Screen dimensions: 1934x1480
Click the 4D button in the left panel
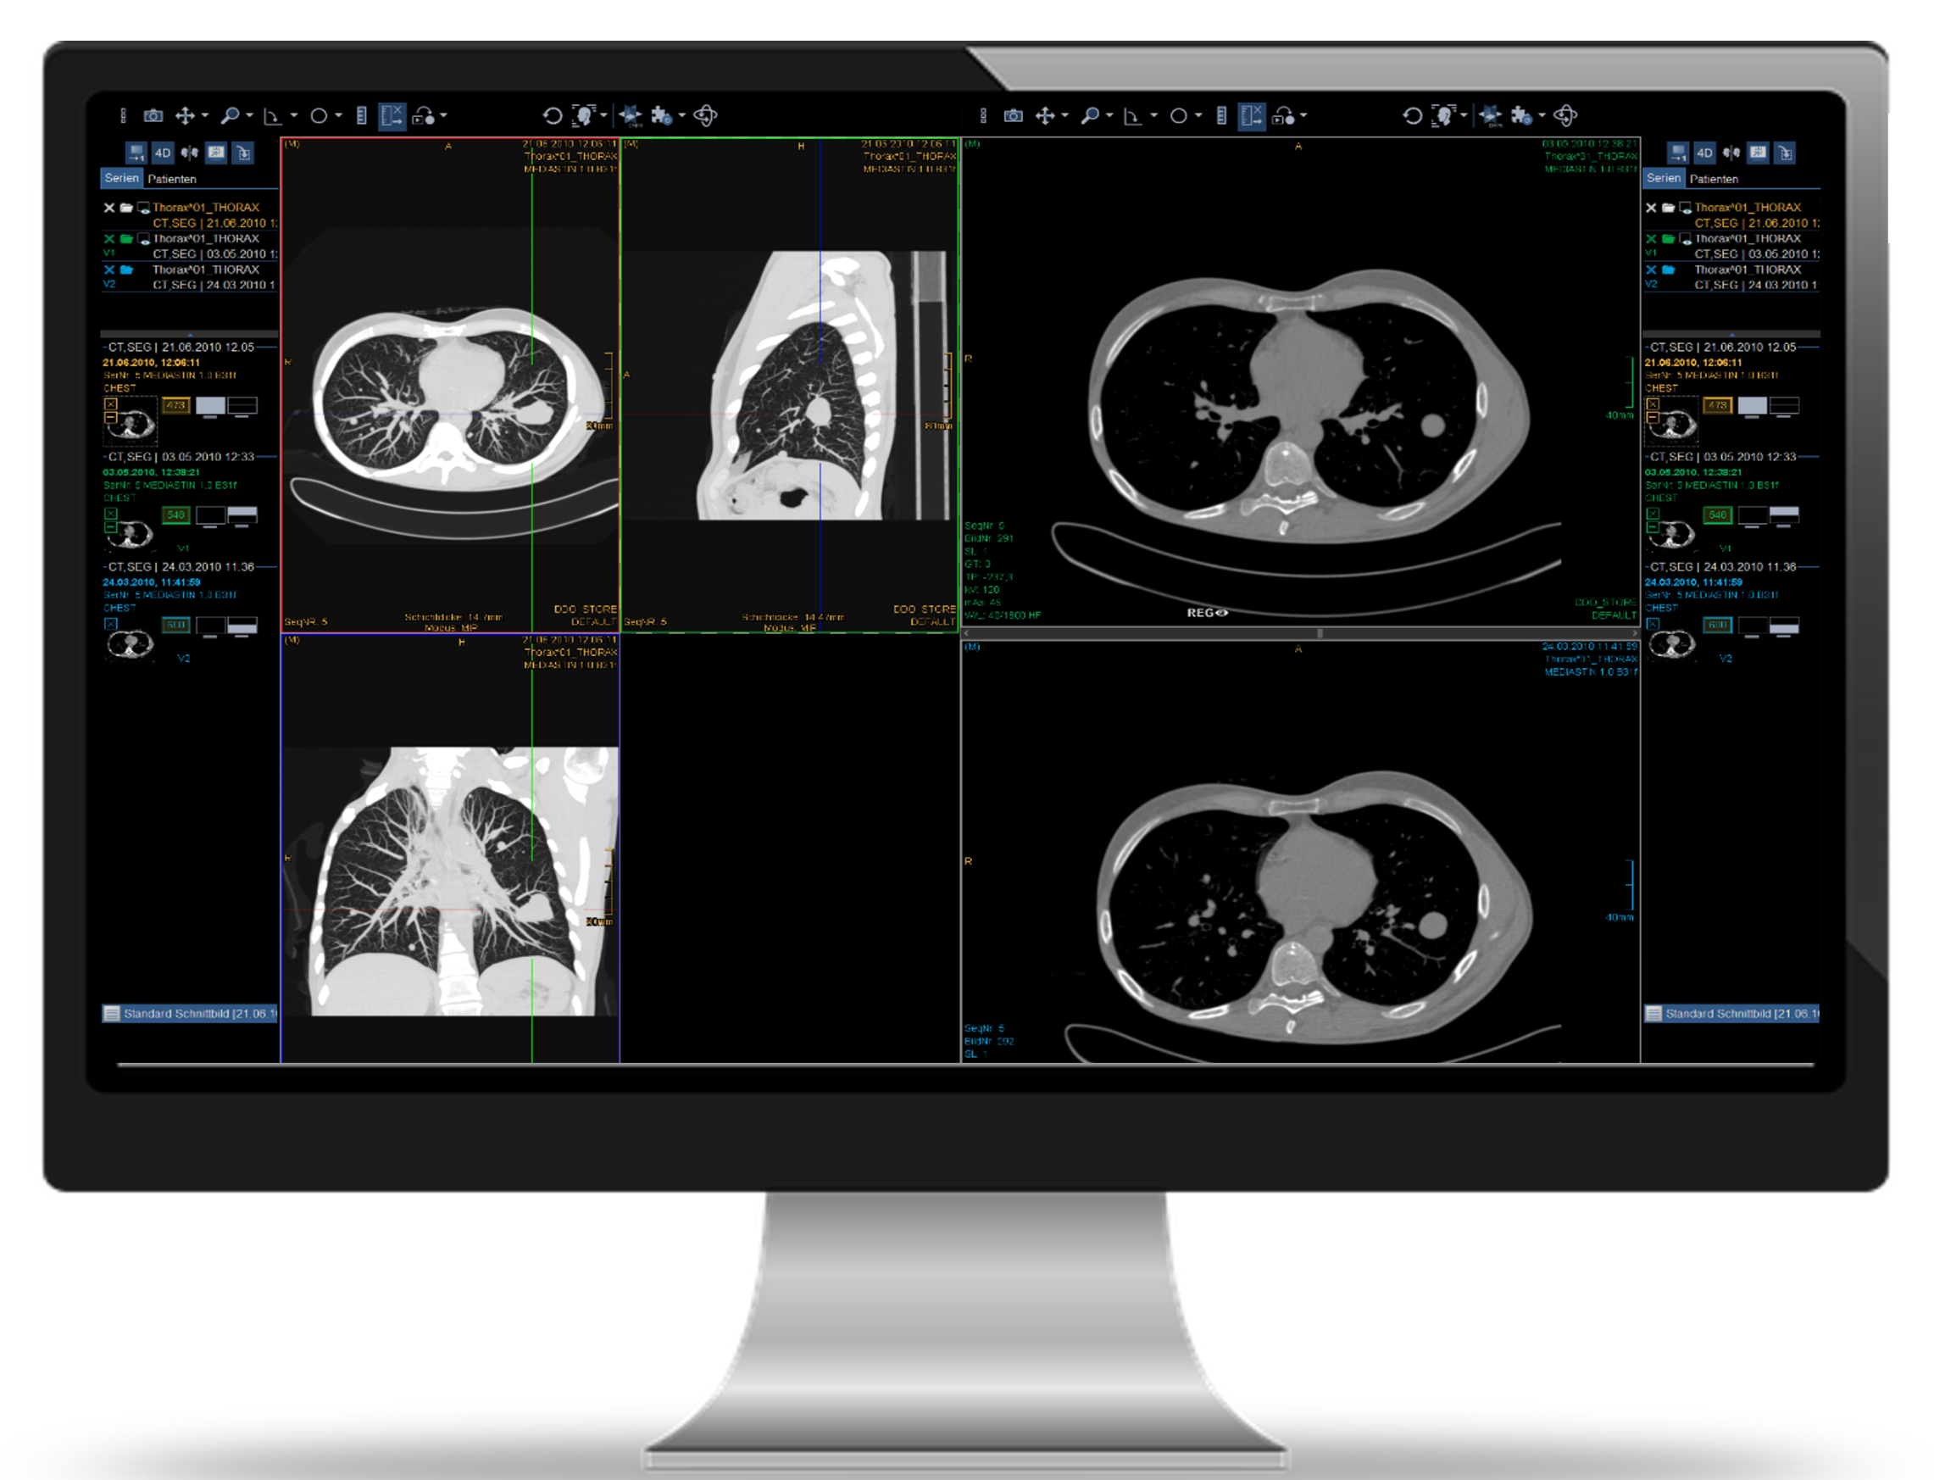163,153
